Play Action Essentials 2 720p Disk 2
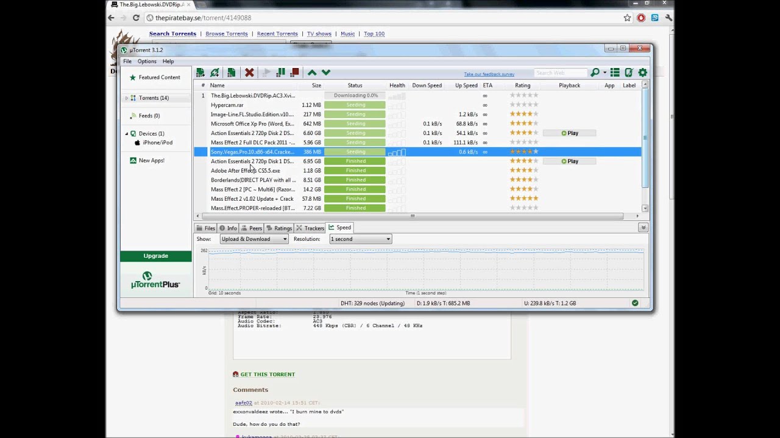 point(569,133)
